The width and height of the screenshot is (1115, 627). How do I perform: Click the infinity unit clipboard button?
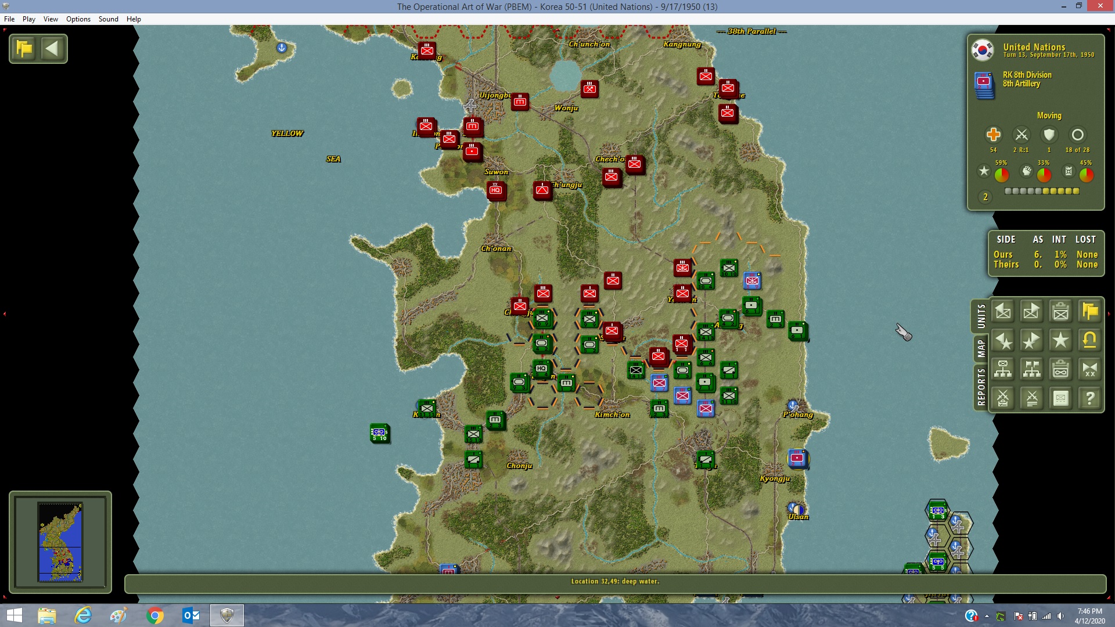click(x=1061, y=369)
